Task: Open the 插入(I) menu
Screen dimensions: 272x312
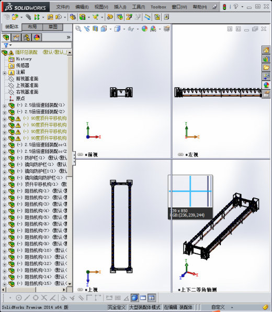Action: click(120, 7)
